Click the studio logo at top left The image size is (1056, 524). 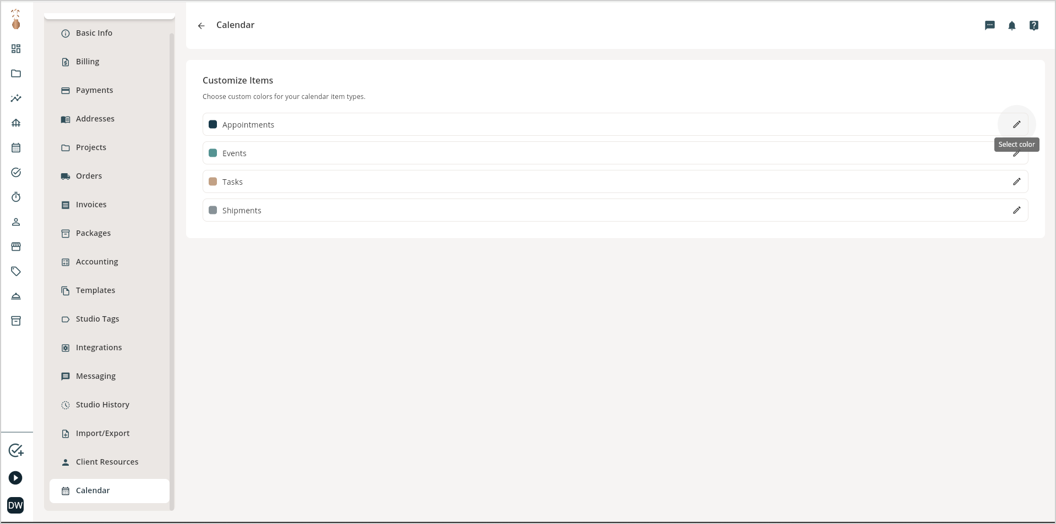16,19
